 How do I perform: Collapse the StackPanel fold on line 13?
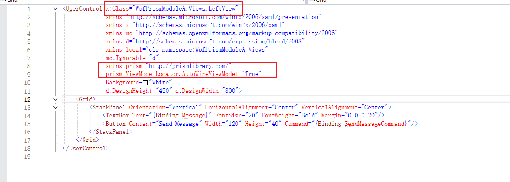(56, 107)
